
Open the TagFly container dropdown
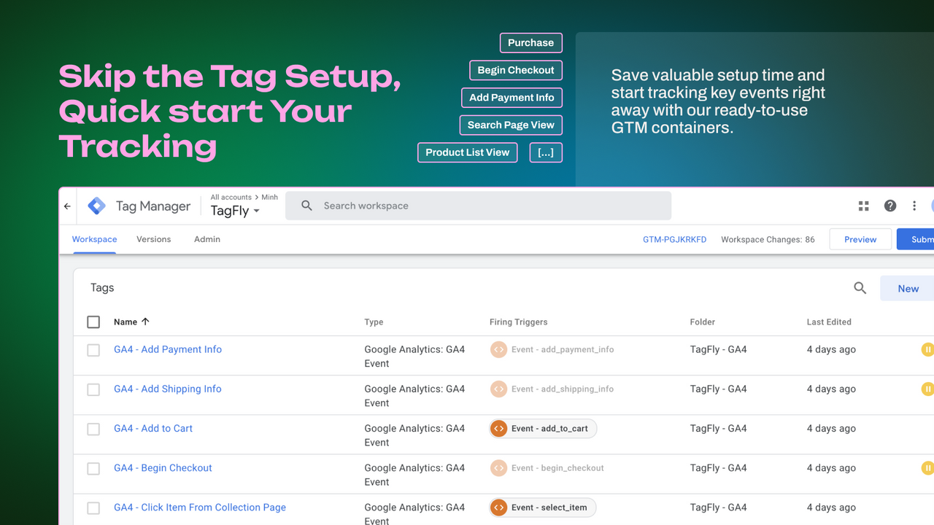[235, 211]
